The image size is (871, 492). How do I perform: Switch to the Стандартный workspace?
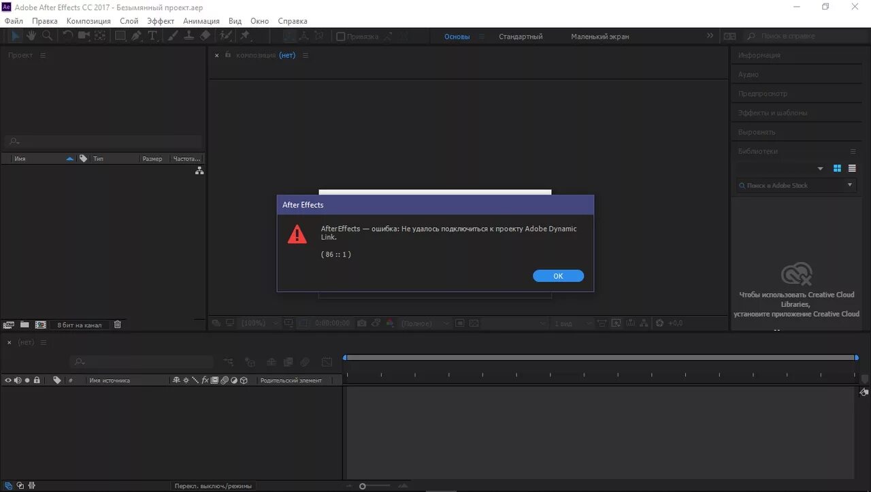tap(521, 37)
